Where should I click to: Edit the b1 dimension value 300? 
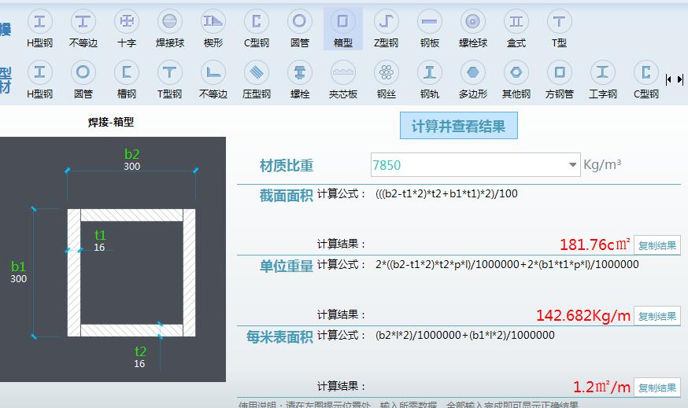tap(18, 279)
